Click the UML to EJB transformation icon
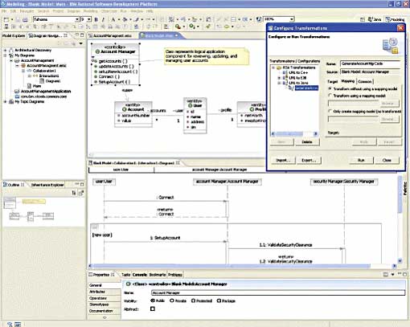 (285, 78)
